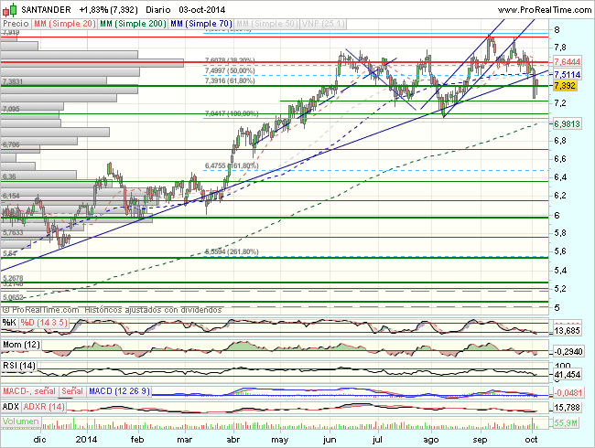Screen dimensions: 595x448
Task: Select the MACD-, señal label
Action: pos(29,390)
